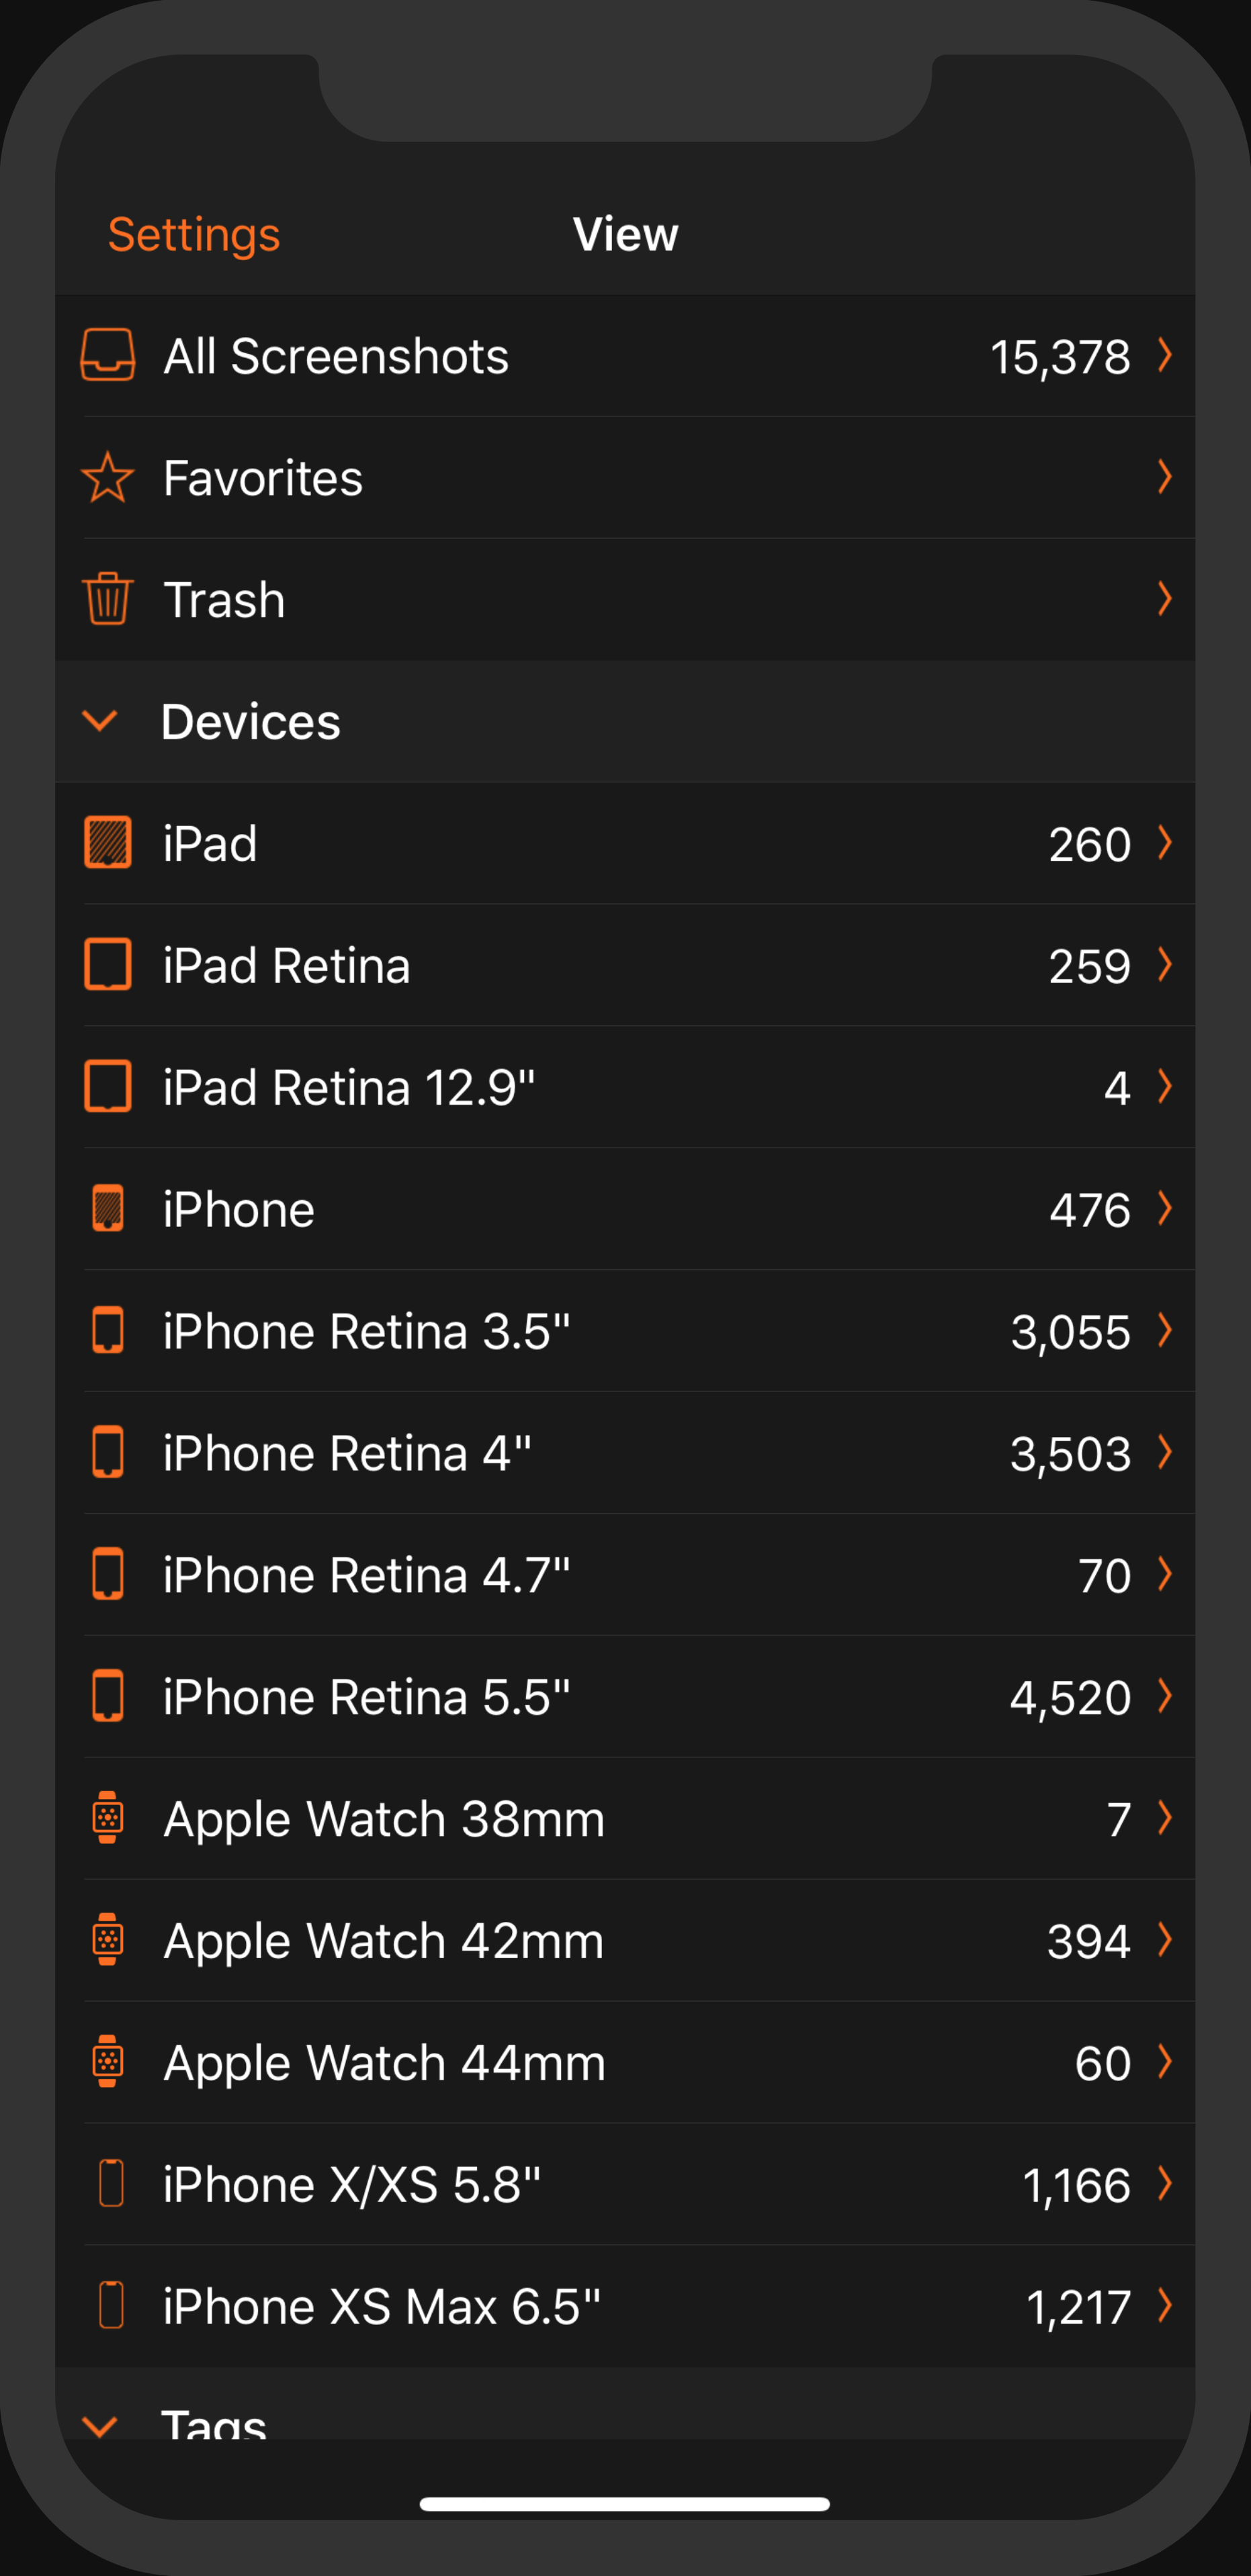Click the 3,055 count for iPhone Retina 3.5"
The height and width of the screenshot is (2576, 1251).
1070,1332
